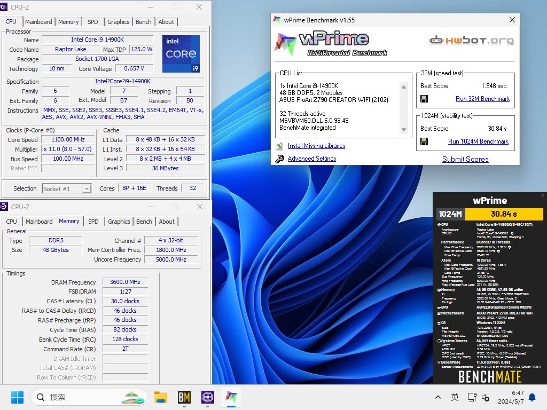The height and width of the screenshot is (410, 547).
Task: Close the BenchMate result overlay
Action: (x=543, y=195)
